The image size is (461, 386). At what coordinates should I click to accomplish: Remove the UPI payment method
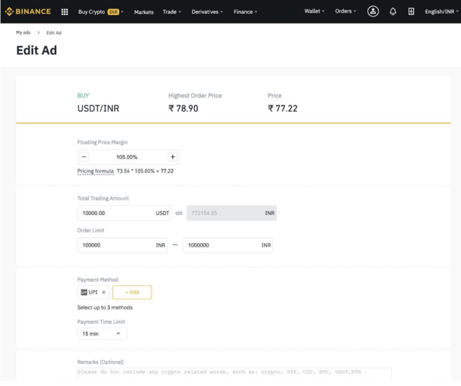pyautogui.click(x=103, y=292)
